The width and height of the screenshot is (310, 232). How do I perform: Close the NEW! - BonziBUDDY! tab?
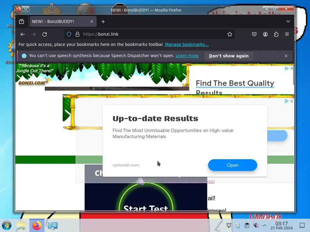pos(91,21)
